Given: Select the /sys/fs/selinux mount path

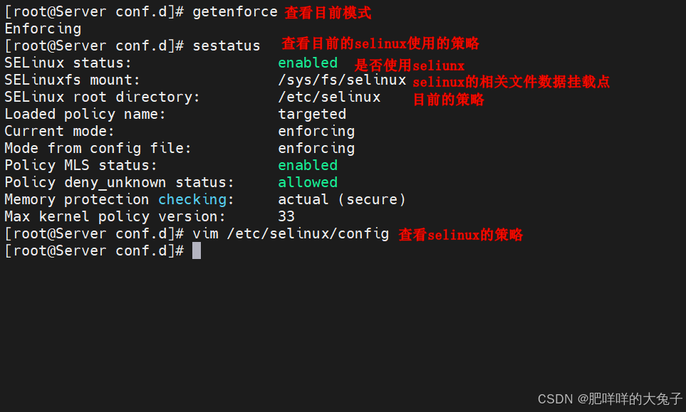Looking at the screenshot, I should click(342, 80).
